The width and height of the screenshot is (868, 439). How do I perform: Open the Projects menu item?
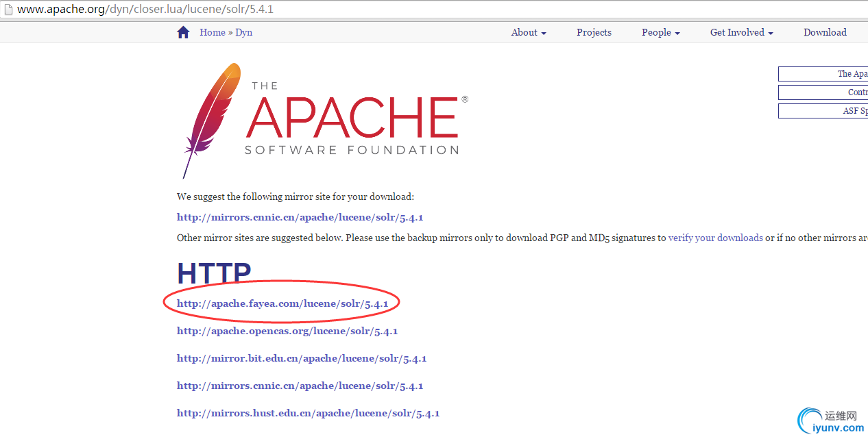click(x=594, y=32)
